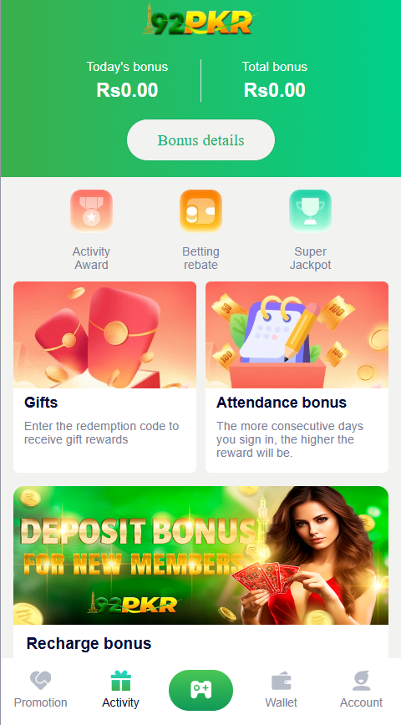Click the Today's bonus amount
Screen dimensions: 401x725
tap(127, 90)
